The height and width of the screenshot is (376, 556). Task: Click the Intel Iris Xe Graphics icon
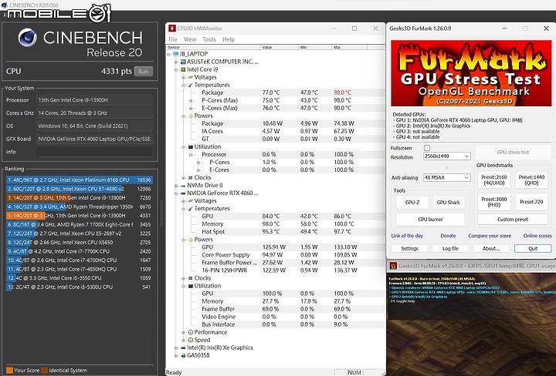click(x=183, y=347)
